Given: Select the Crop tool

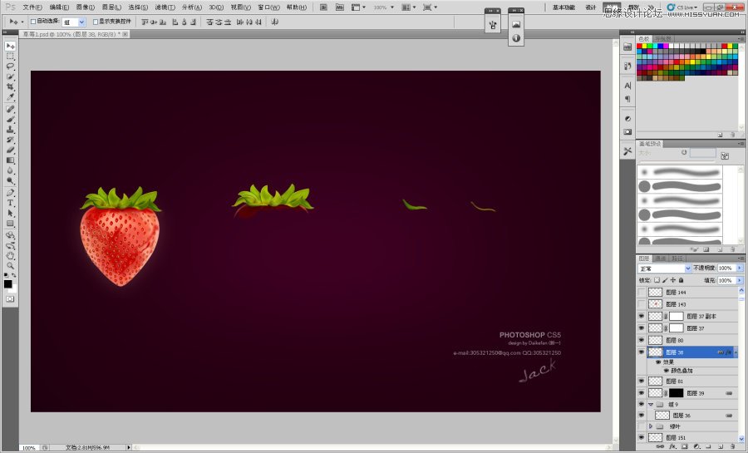Looking at the screenshot, I should [x=11, y=86].
